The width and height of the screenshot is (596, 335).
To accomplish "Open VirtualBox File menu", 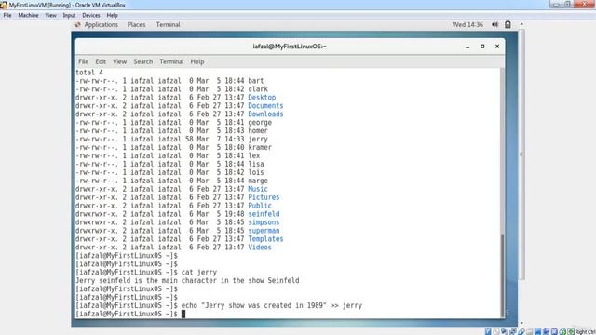I will point(7,15).
